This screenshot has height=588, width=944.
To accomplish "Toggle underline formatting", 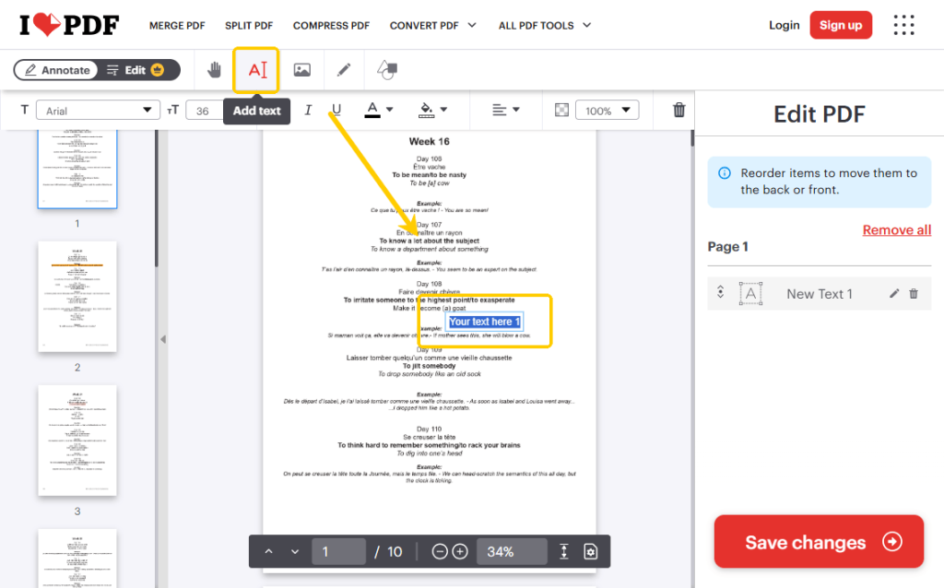I will pyautogui.click(x=336, y=110).
